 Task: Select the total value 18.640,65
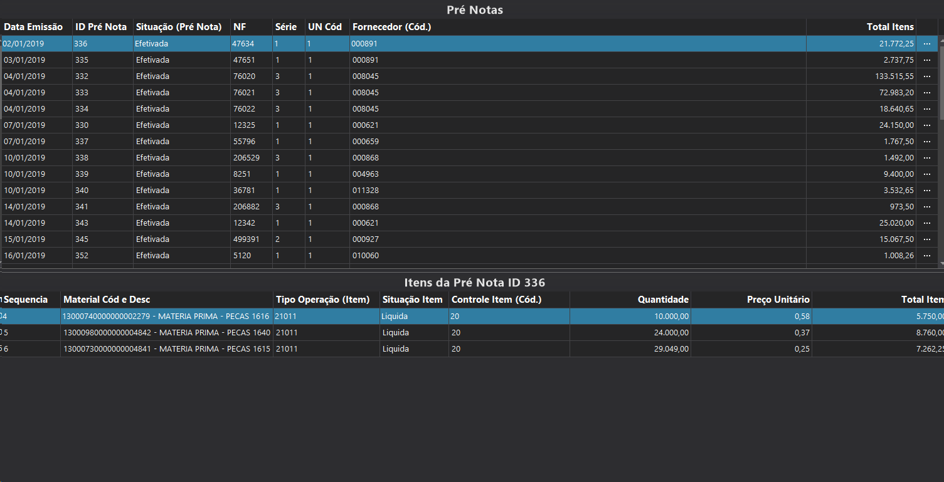click(897, 109)
